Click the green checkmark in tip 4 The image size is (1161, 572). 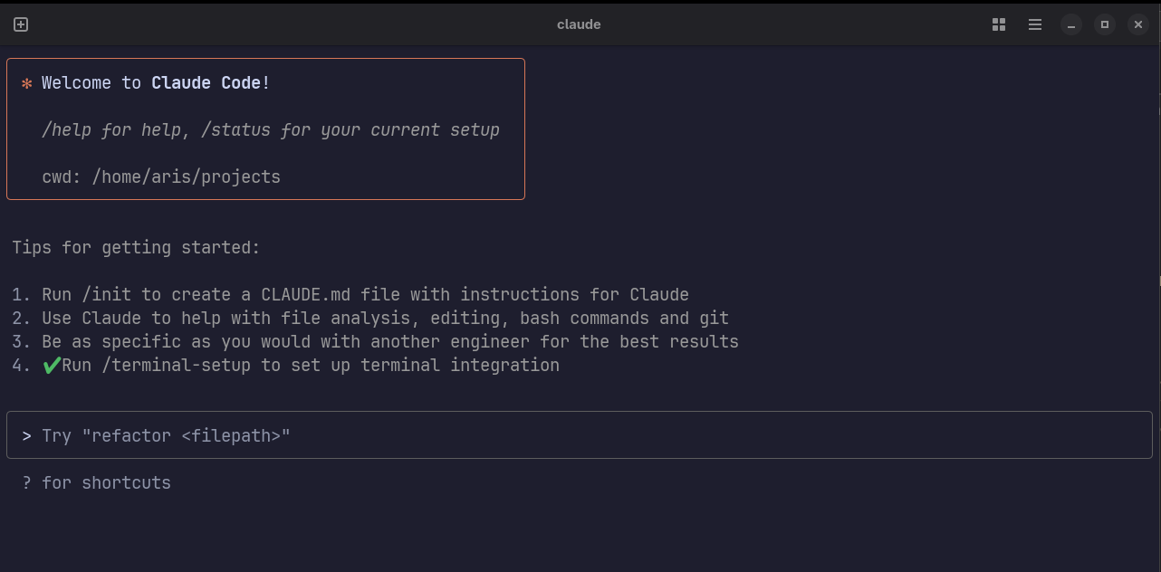click(52, 365)
